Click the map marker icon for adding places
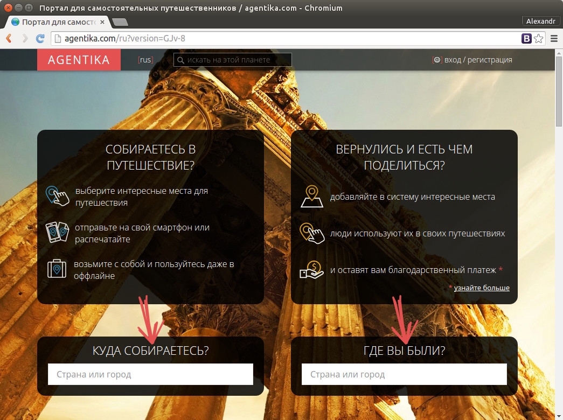563x420 pixels. [311, 197]
